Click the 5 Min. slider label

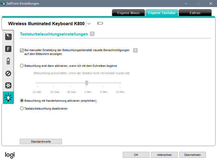104,92
